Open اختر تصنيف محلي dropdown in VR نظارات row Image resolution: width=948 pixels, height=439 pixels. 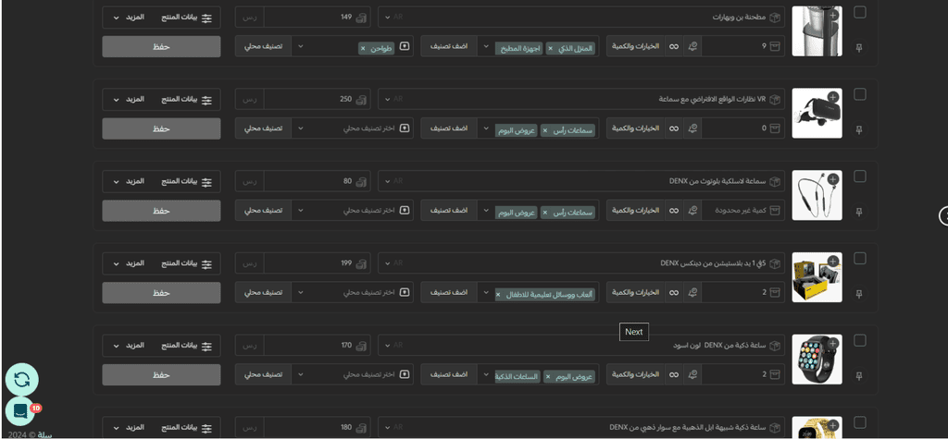(x=353, y=128)
